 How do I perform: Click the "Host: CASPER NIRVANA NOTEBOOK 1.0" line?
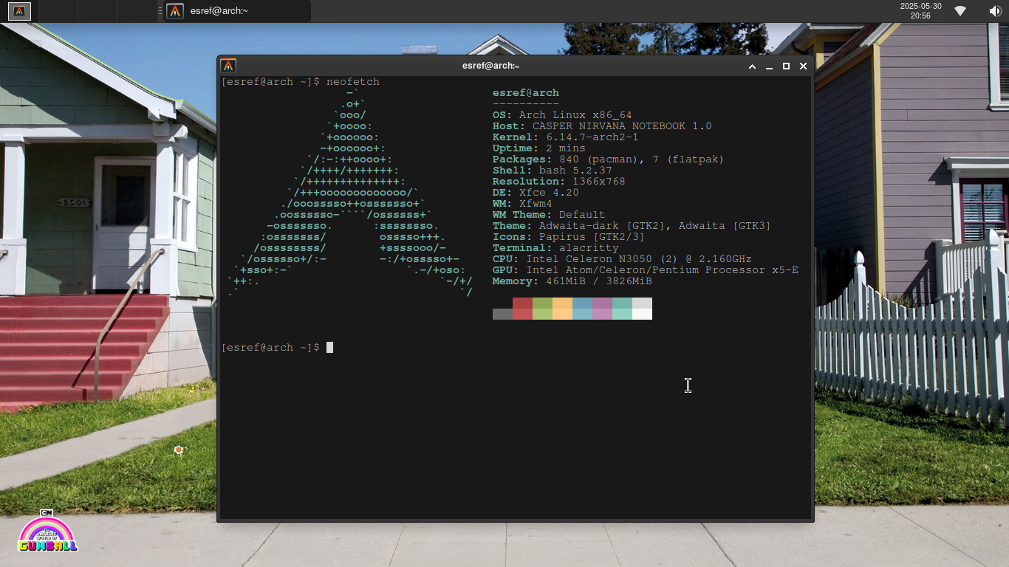(x=602, y=126)
